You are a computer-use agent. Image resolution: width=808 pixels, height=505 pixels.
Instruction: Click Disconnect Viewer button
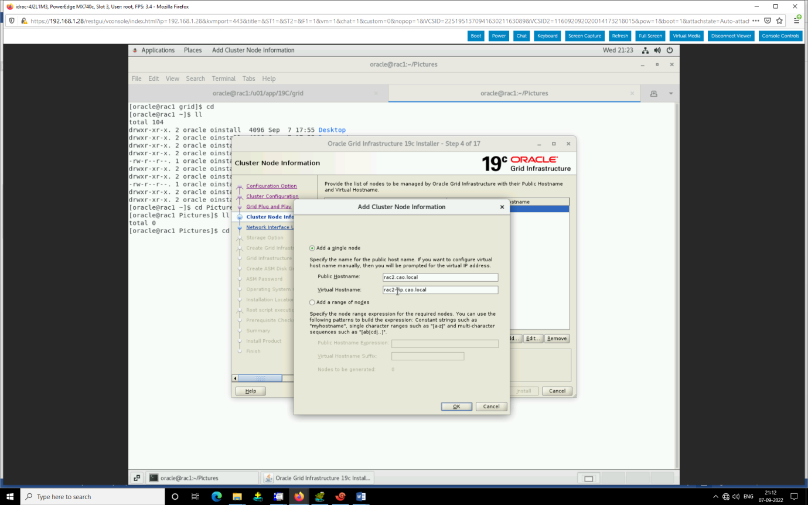coord(731,36)
